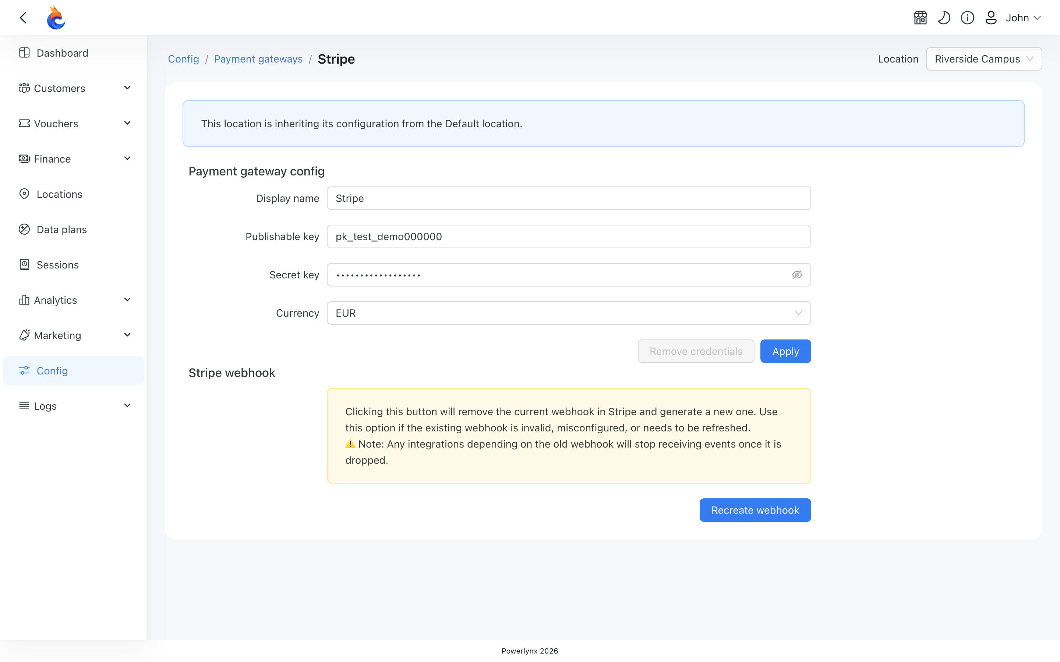This screenshot has height=662, width=1060.
Task: Open the info circle icon
Action: (x=968, y=18)
